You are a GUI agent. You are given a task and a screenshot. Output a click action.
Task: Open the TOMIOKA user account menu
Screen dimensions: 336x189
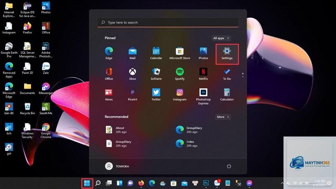(x=117, y=166)
